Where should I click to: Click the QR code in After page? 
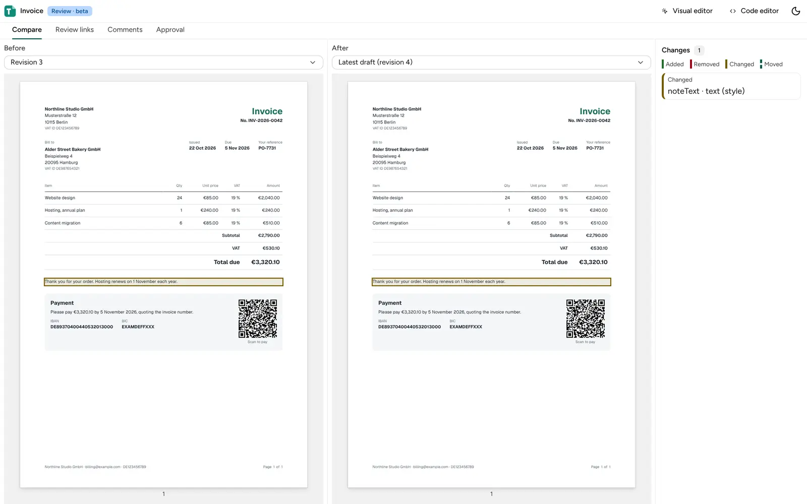point(586,319)
